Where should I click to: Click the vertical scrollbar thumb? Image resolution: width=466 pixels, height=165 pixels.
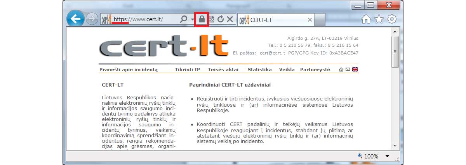pos(395,52)
